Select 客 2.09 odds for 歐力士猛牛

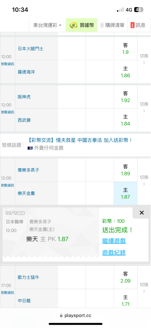coord(126,277)
